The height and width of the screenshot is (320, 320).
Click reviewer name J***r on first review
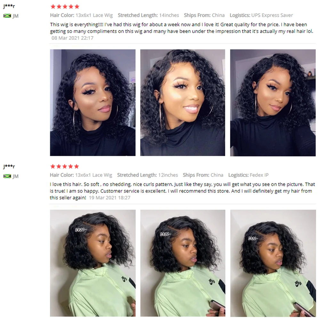(9, 6)
